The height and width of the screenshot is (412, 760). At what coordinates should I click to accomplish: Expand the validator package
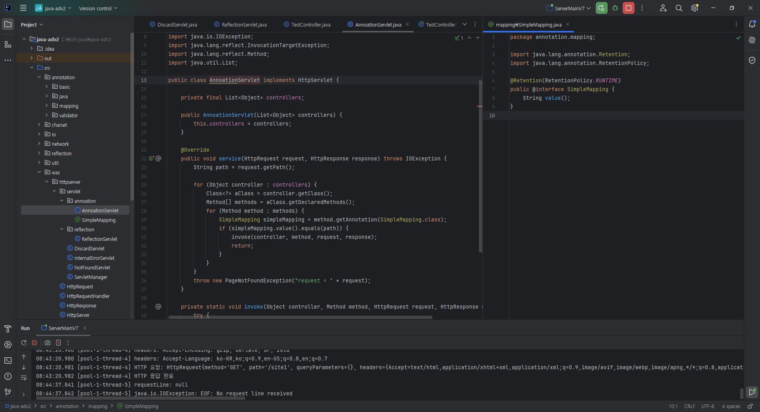[x=47, y=115]
